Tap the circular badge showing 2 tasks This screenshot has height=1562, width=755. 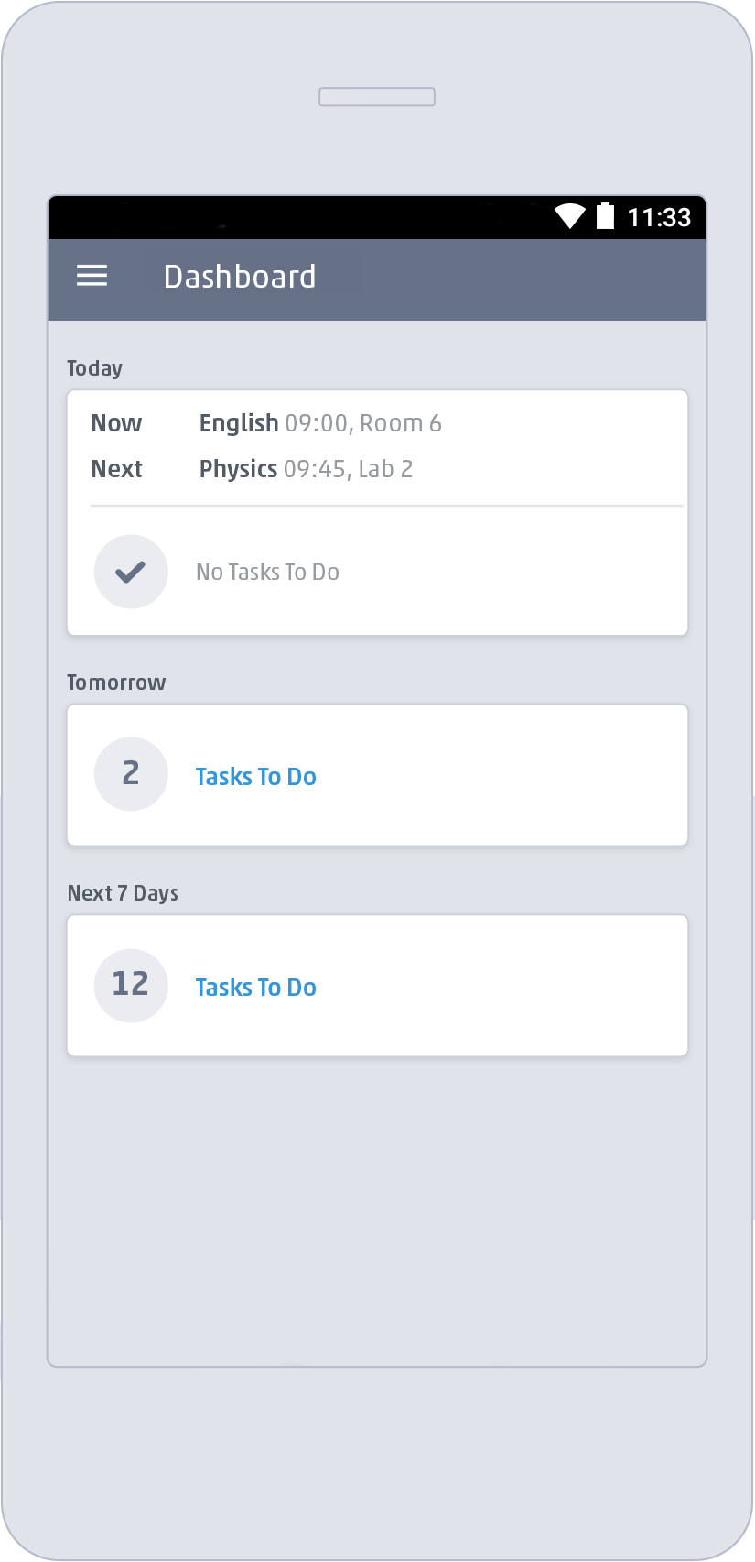click(131, 773)
